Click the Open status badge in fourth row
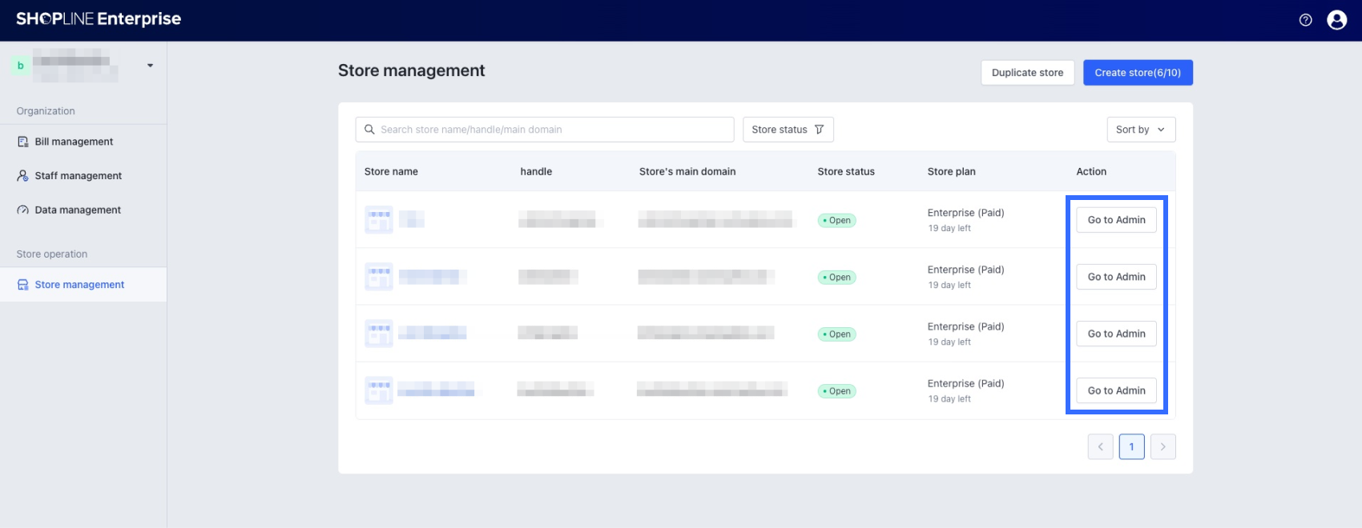Screen dimensions: 1362x528 pyautogui.click(x=837, y=391)
